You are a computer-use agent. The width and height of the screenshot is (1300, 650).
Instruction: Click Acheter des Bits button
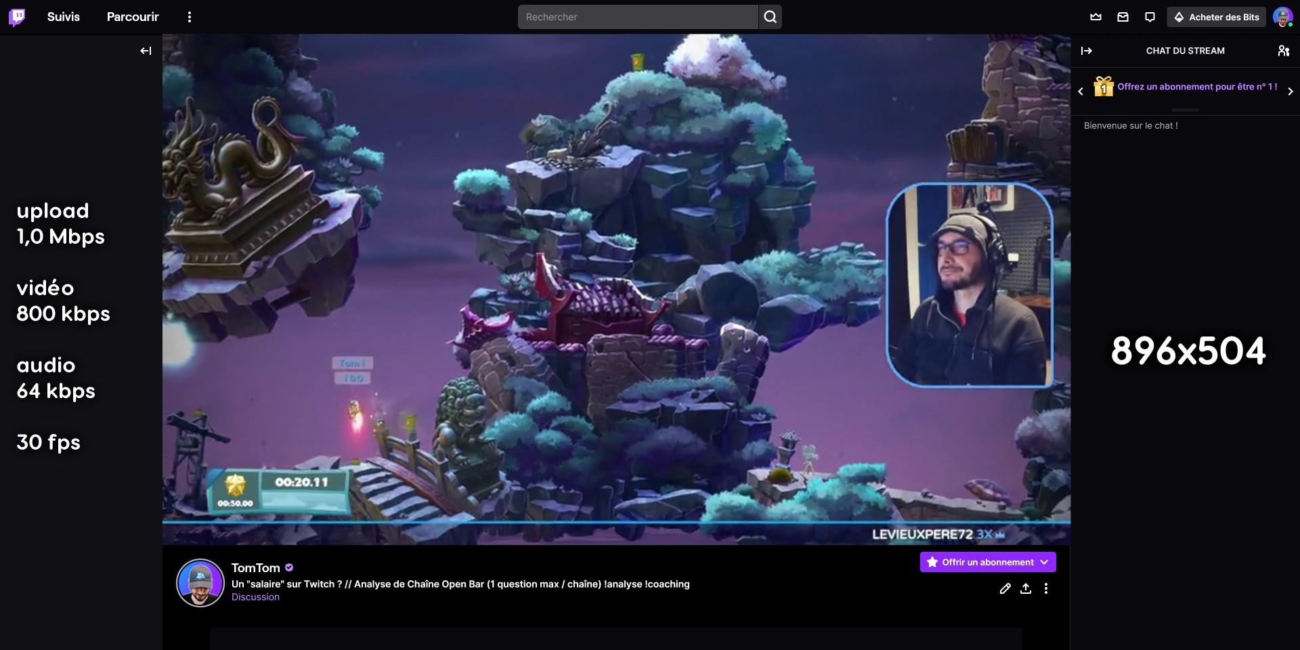[x=1217, y=17]
